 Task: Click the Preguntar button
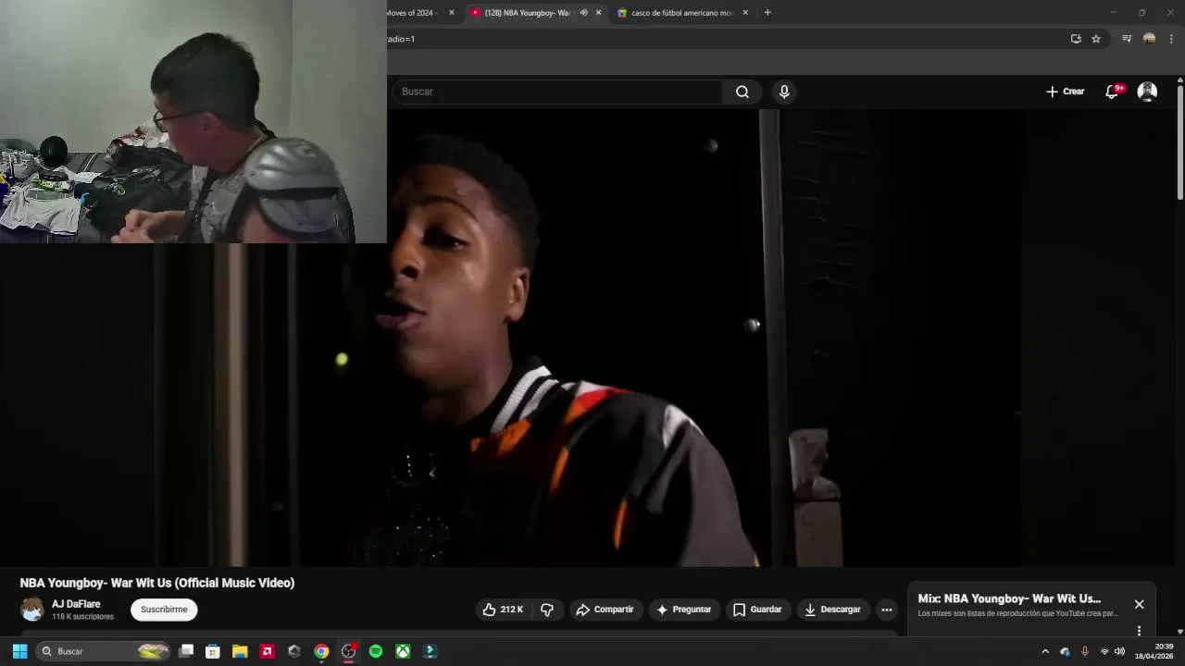click(x=684, y=610)
